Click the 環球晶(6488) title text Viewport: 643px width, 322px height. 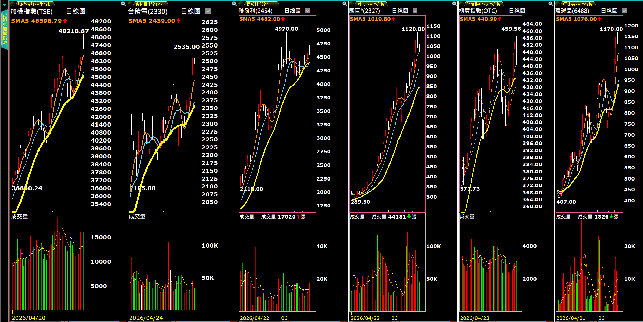click(x=572, y=11)
